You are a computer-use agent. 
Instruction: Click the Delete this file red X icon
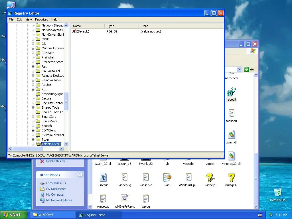pyautogui.click(x=42, y=161)
